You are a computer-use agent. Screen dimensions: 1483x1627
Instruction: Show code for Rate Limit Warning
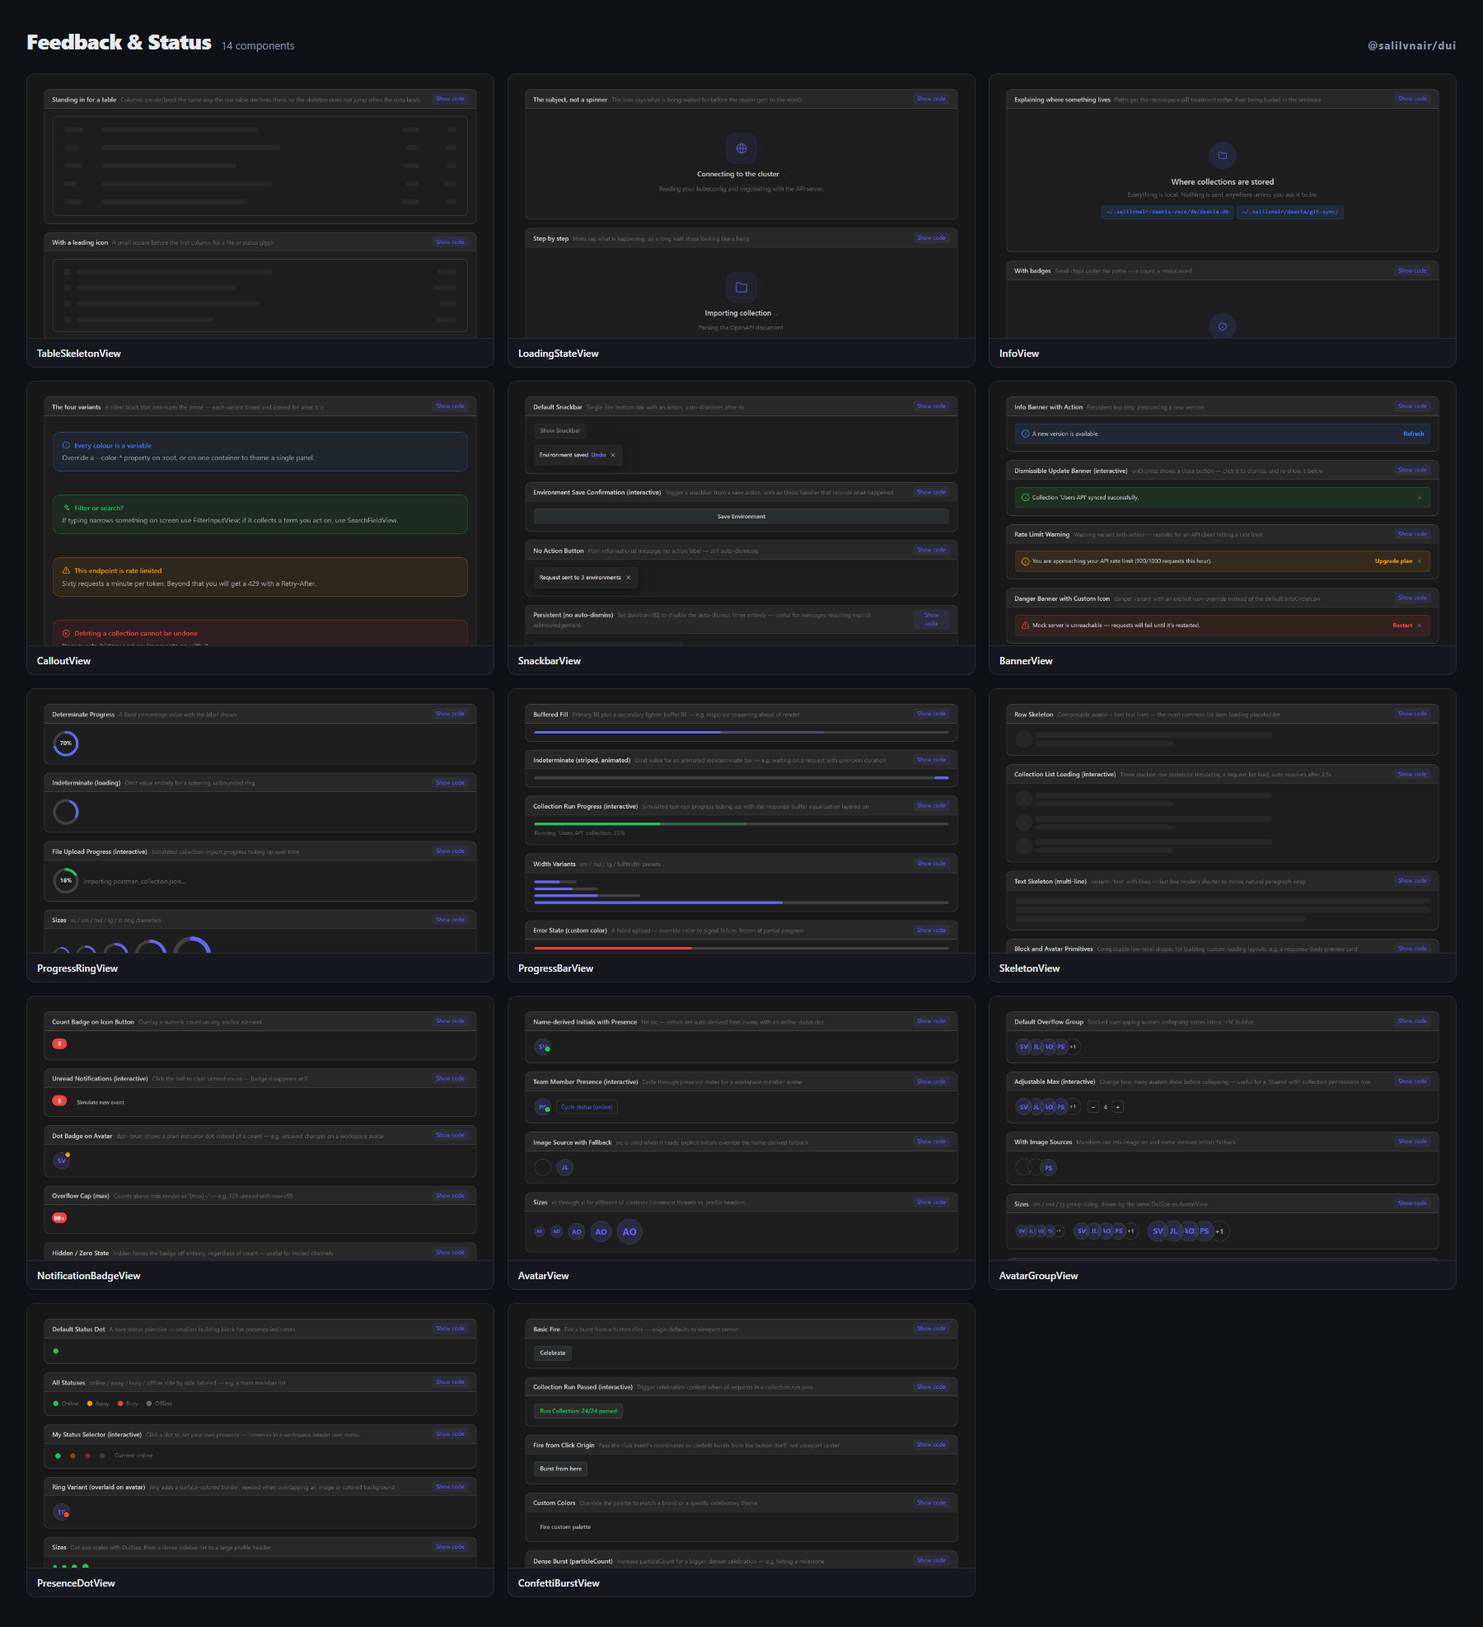(x=1412, y=534)
